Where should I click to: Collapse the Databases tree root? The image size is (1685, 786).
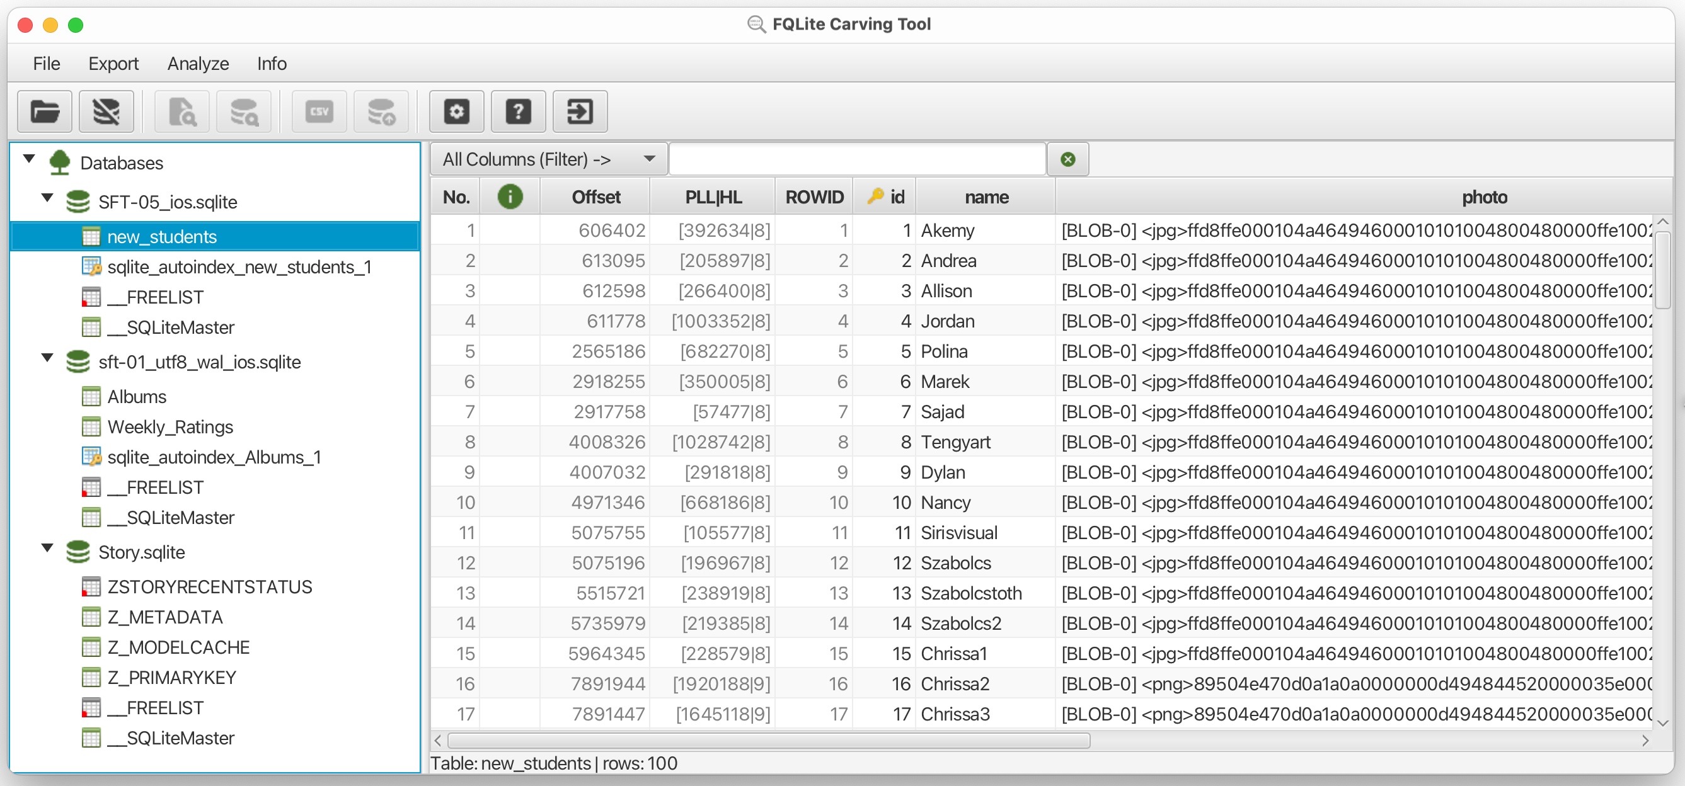[x=28, y=158]
